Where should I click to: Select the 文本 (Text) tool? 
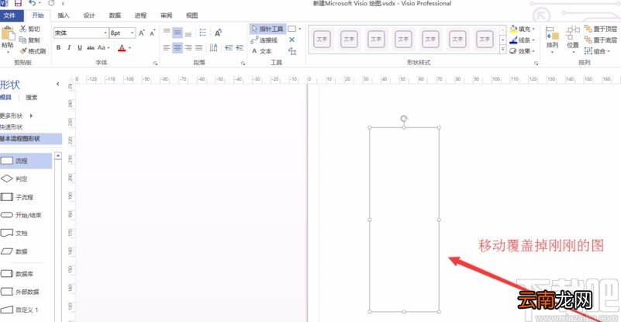[262, 51]
